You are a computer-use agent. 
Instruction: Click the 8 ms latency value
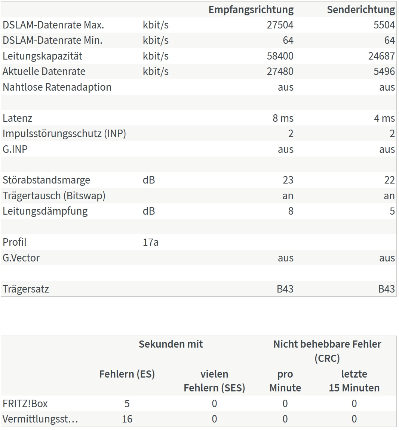click(283, 118)
